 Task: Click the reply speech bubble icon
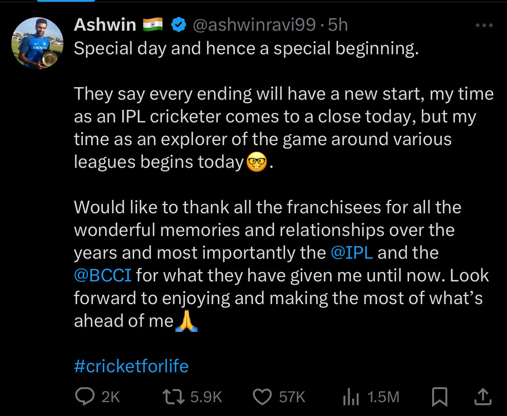point(84,397)
